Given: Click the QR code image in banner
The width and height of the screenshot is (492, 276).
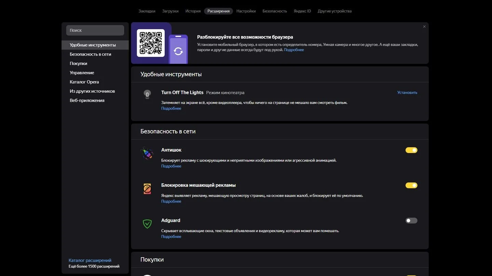Looking at the screenshot, I should pyautogui.click(x=151, y=43).
